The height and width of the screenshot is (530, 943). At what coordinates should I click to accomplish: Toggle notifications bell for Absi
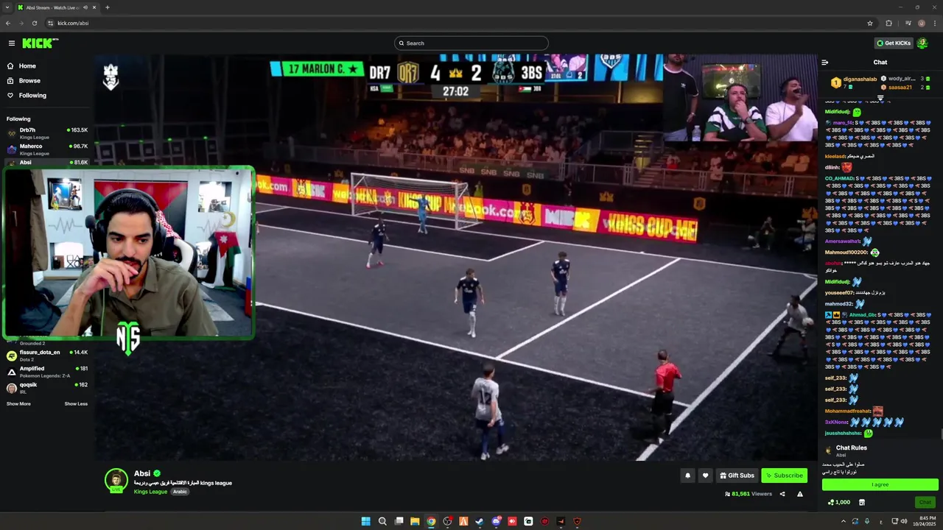coord(688,476)
